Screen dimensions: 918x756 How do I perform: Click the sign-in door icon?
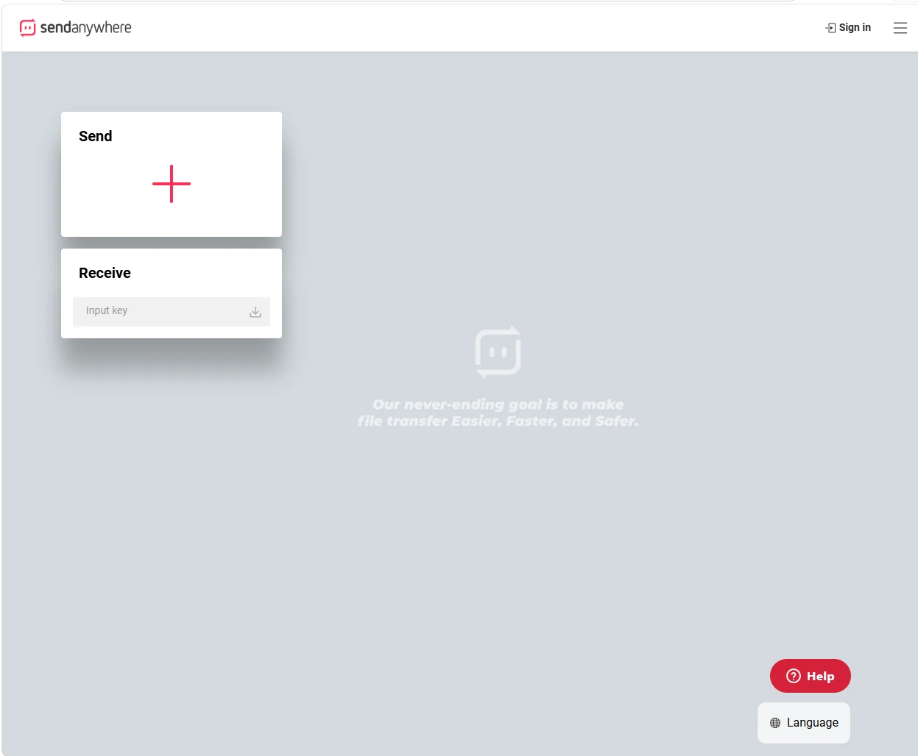click(830, 28)
